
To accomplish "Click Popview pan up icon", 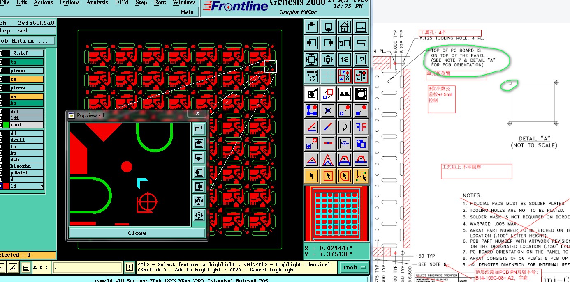I will coord(199,143).
